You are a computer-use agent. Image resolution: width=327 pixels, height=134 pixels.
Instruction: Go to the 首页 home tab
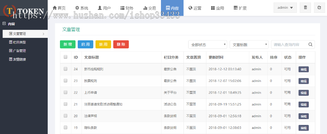(59, 8)
